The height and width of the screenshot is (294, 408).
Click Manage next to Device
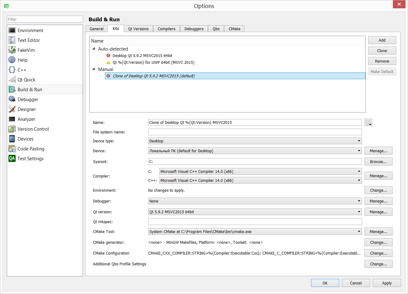[x=378, y=151]
